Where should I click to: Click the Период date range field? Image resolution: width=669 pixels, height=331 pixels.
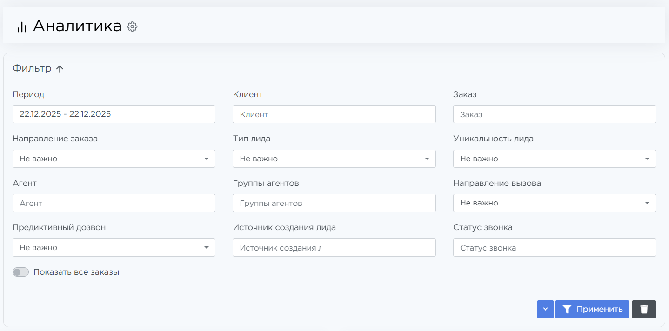pyautogui.click(x=114, y=114)
